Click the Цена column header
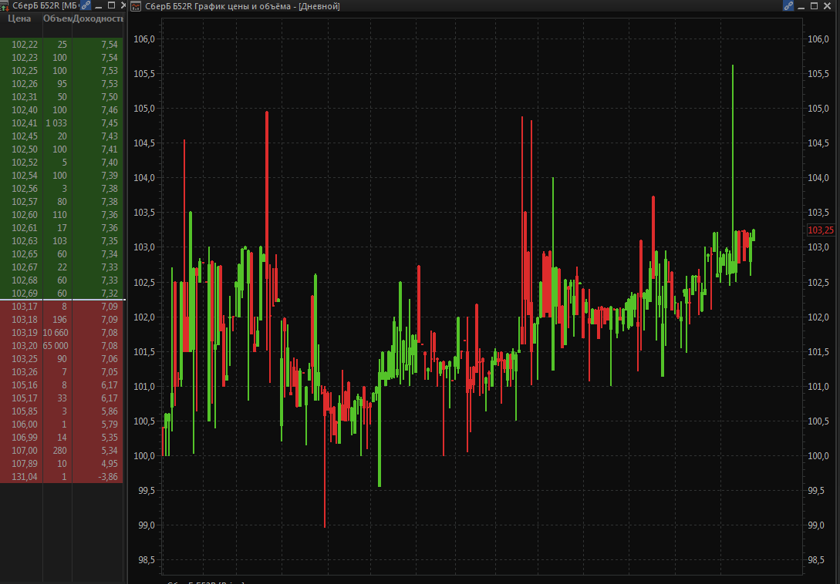 pos(20,18)
